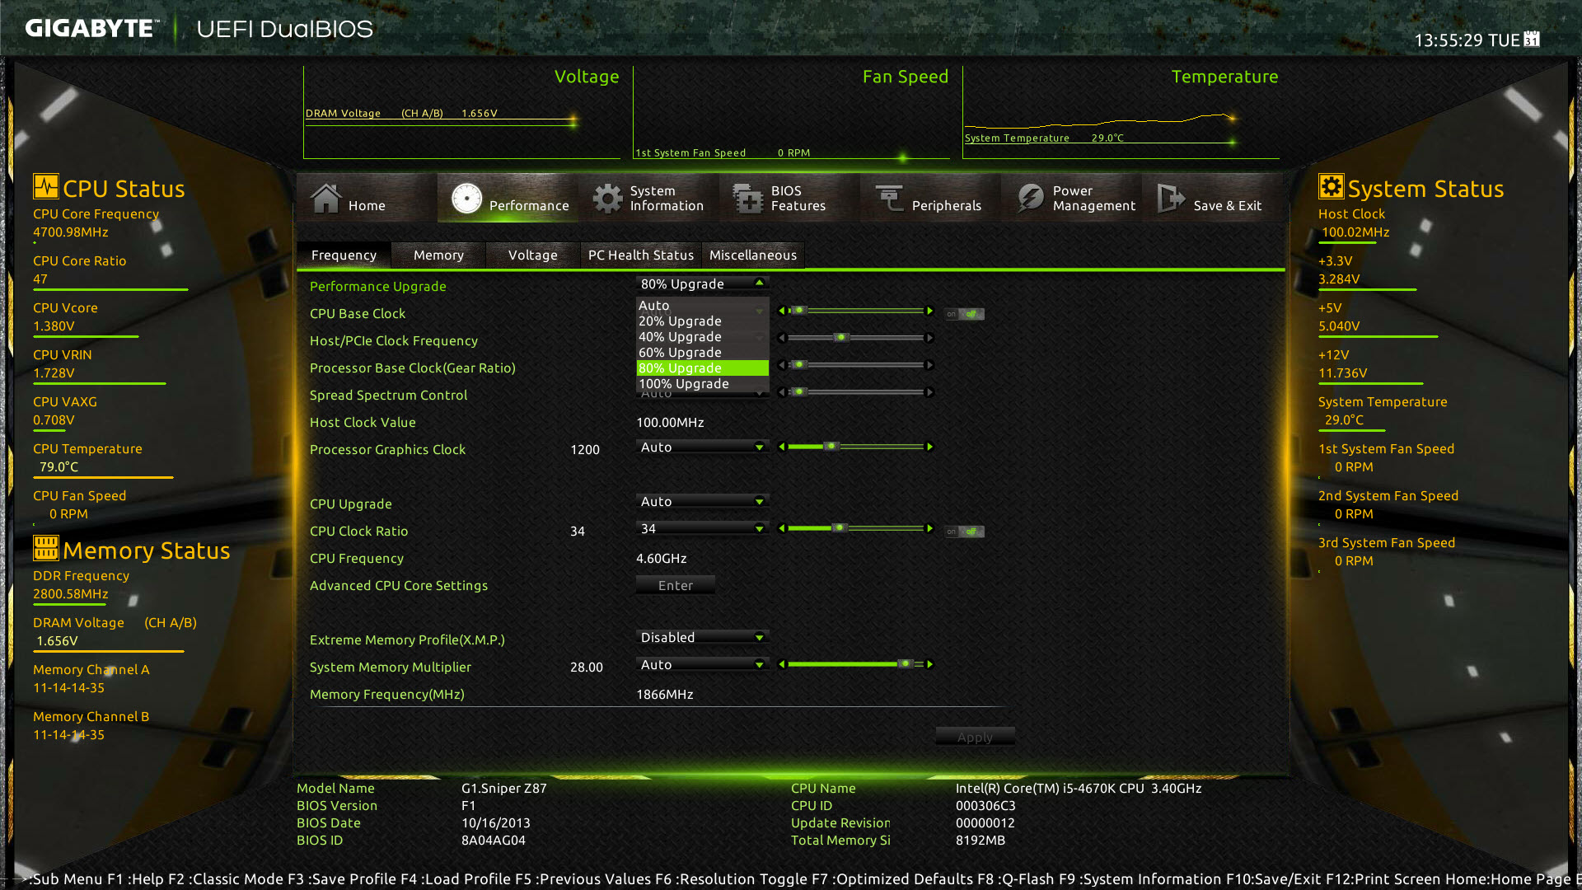This screenshot has height=890, width=1582.
Task: Click left arrow of CPU Clock Ratio slider
Action: tap(781, 528)
